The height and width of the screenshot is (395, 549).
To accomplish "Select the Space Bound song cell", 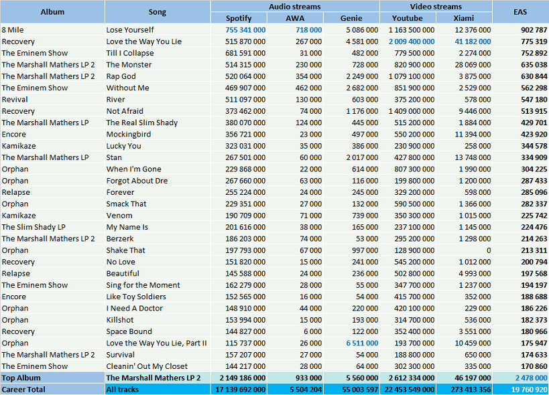I will 158,331.
